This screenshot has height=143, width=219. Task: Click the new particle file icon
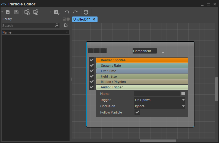click(x=8, y=12)
